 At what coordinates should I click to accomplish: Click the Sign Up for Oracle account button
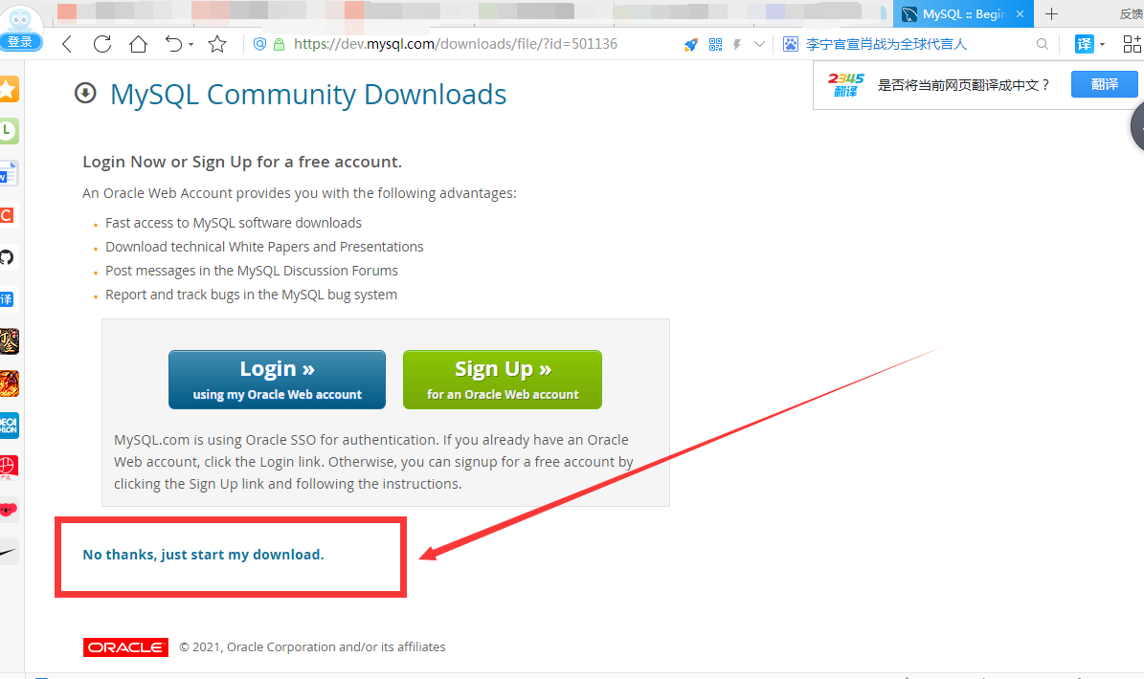[503, 380]
